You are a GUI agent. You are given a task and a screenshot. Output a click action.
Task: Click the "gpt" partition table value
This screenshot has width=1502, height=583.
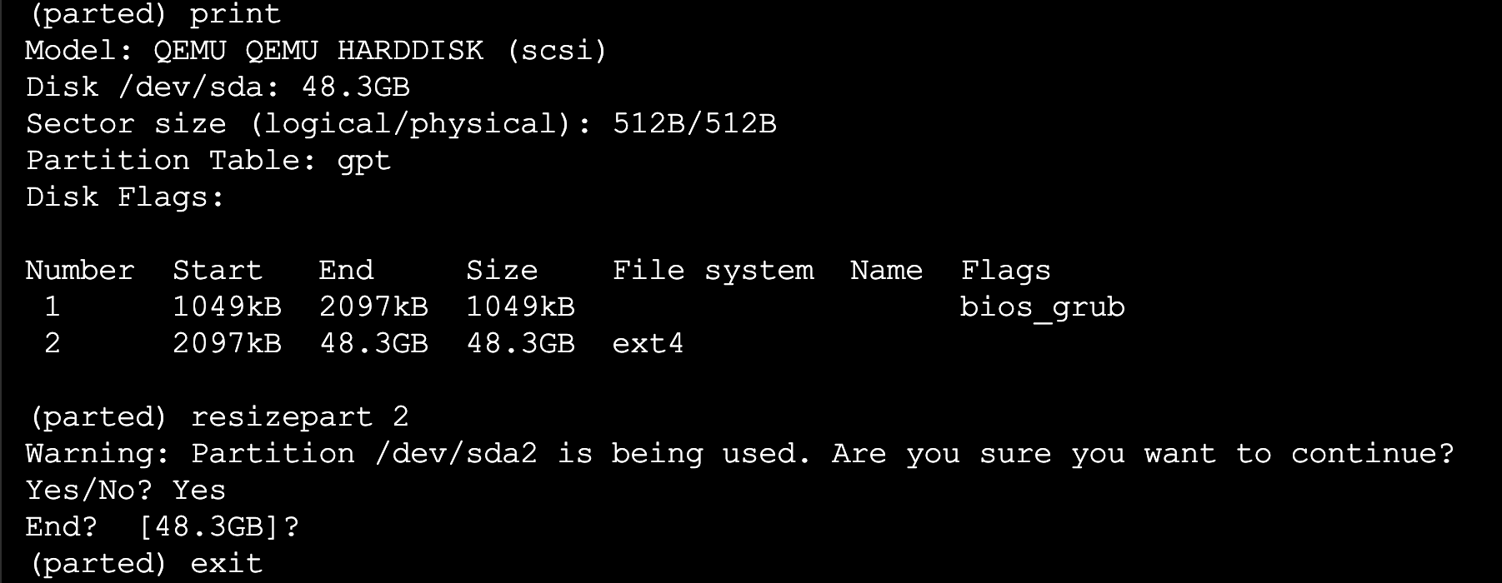click(x=363, y=161)
